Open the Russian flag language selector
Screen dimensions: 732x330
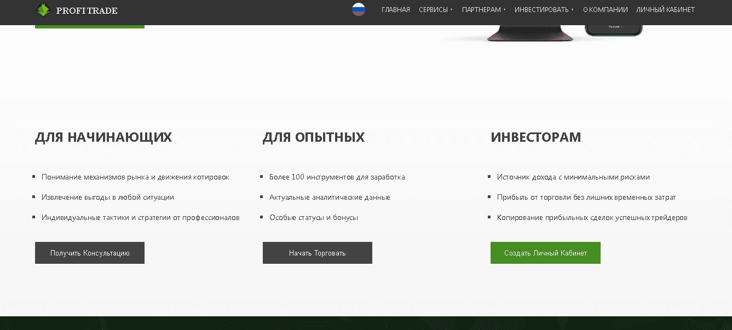(359, 9)
